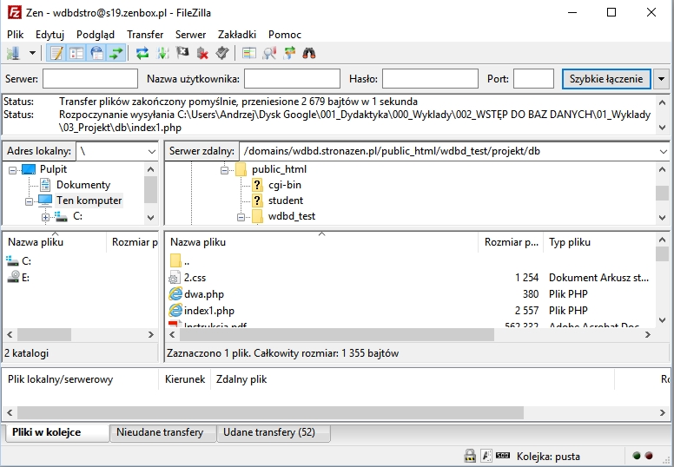
Task: Click the Serwer input field
Action: [x=90, y=79]
